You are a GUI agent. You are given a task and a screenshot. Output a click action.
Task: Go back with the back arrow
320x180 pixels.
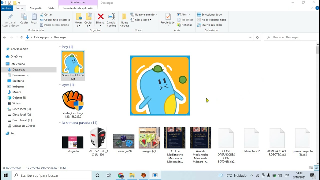coord(4,37)
